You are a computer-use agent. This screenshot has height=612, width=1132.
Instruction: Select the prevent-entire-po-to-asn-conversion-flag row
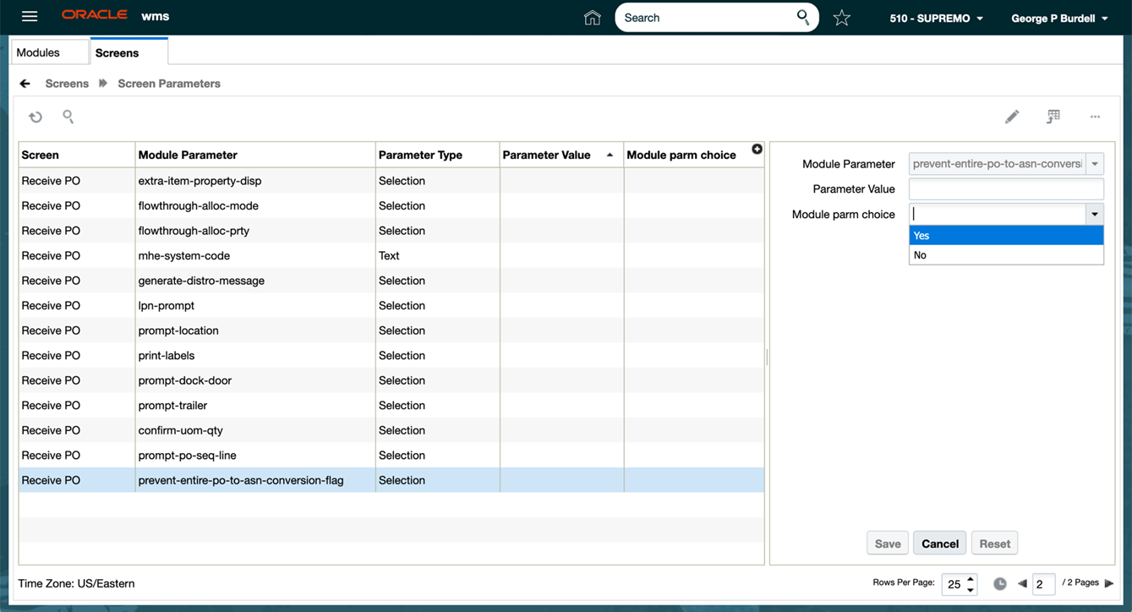(391, 480)
